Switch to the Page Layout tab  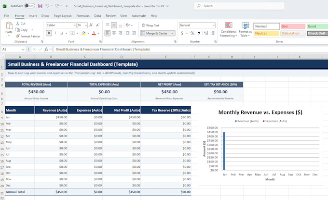[63, 16]
